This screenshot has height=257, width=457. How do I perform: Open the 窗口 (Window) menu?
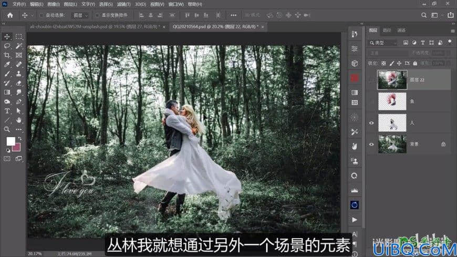point(176,4)
